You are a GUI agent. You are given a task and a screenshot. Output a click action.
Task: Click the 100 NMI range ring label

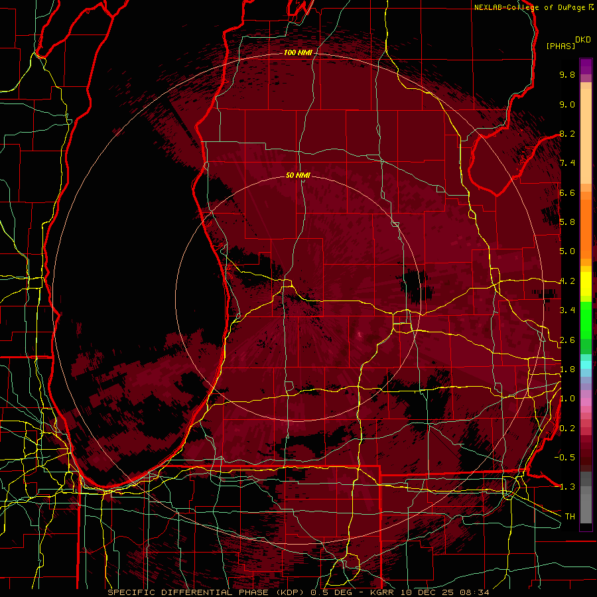coord(298,52)
